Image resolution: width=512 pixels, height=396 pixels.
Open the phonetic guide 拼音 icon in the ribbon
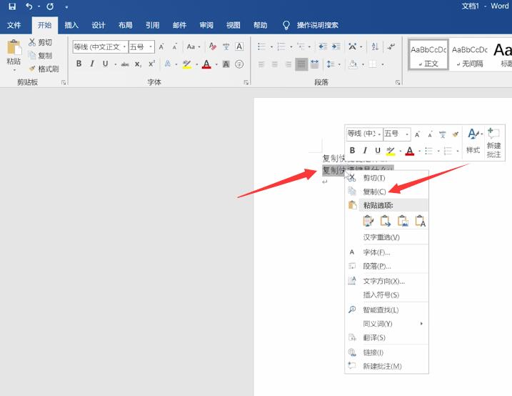pyautogui.click(x=226, y=46)
